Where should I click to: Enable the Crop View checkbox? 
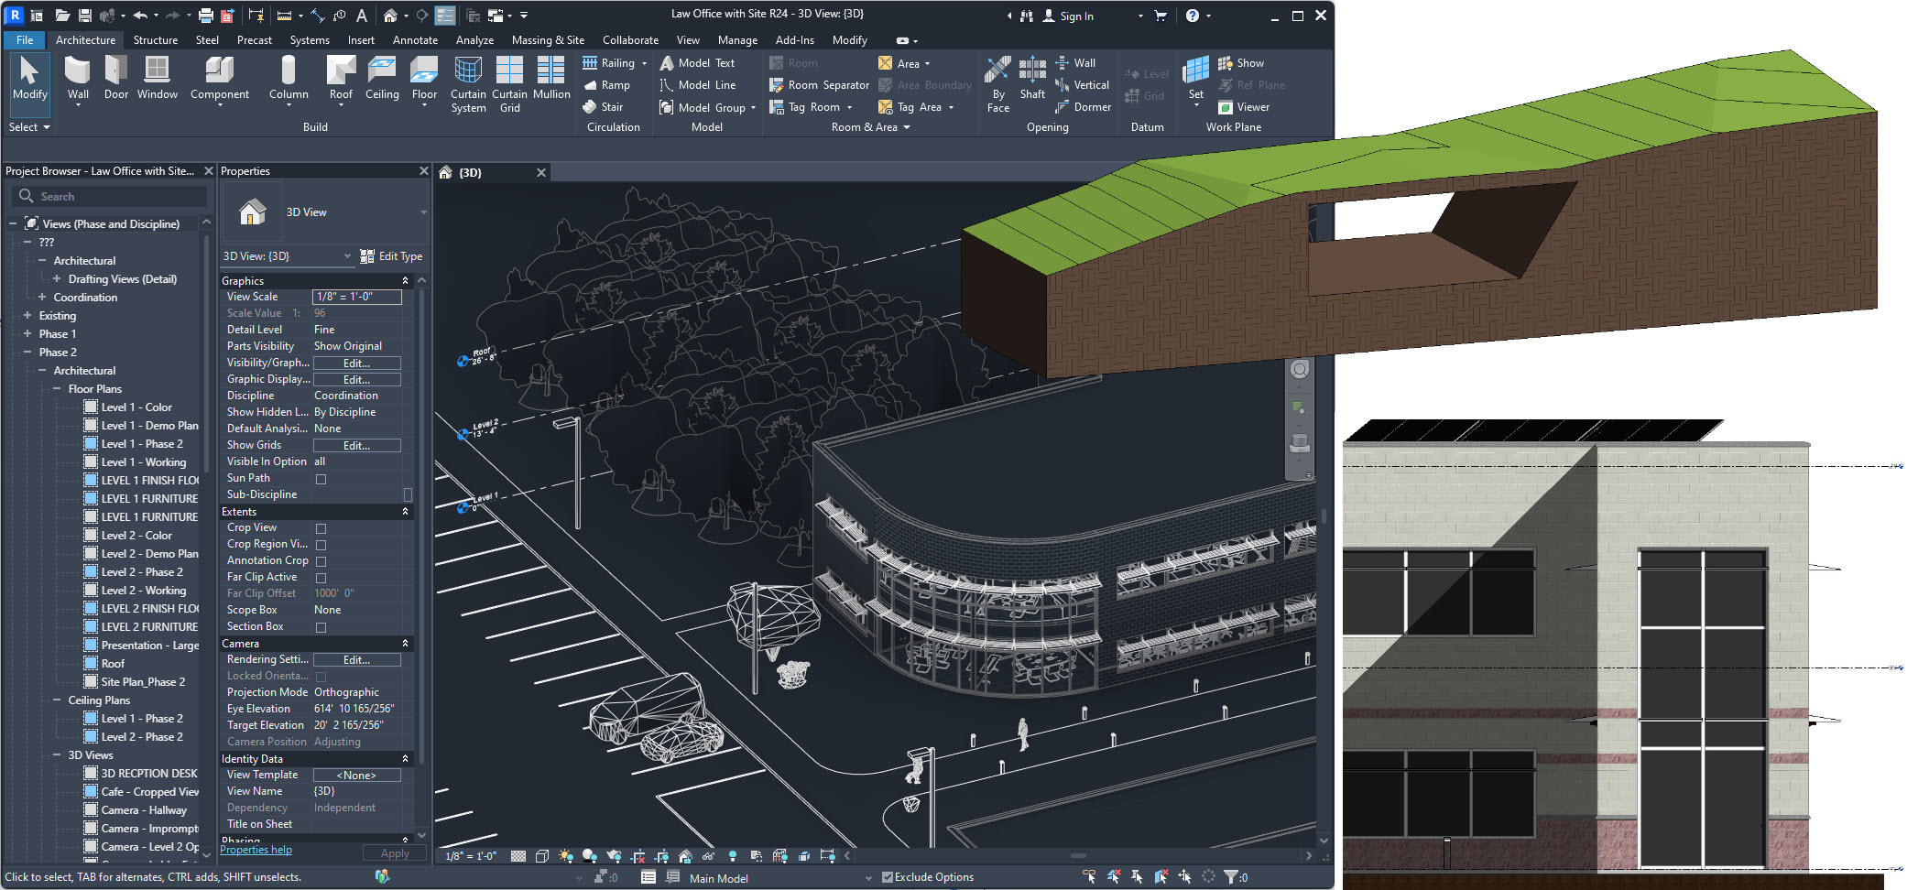coord(321,528)
